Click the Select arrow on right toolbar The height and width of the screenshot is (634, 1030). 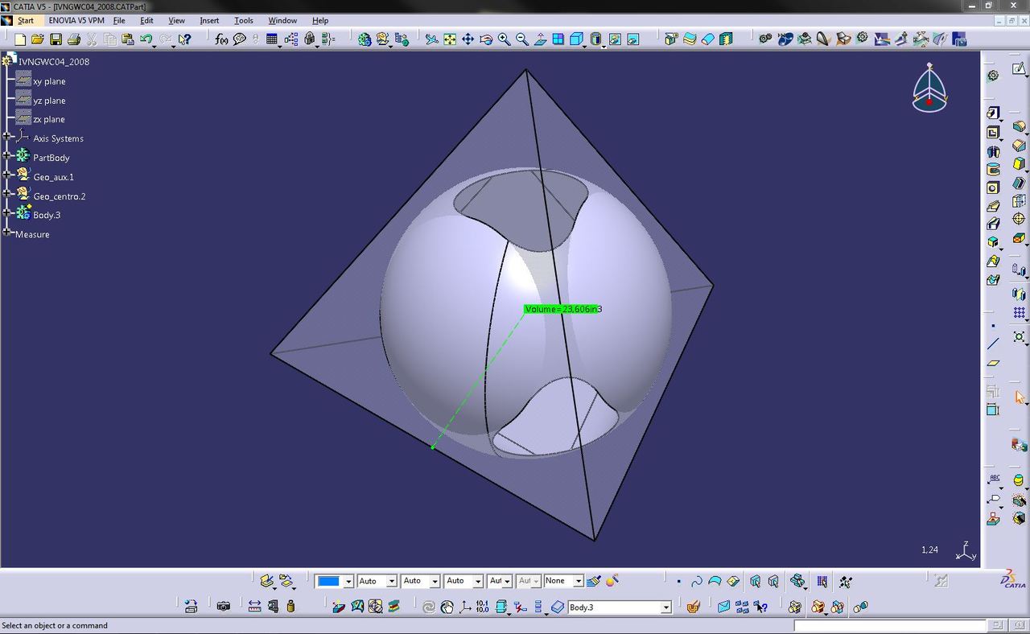click(1019, 397)
